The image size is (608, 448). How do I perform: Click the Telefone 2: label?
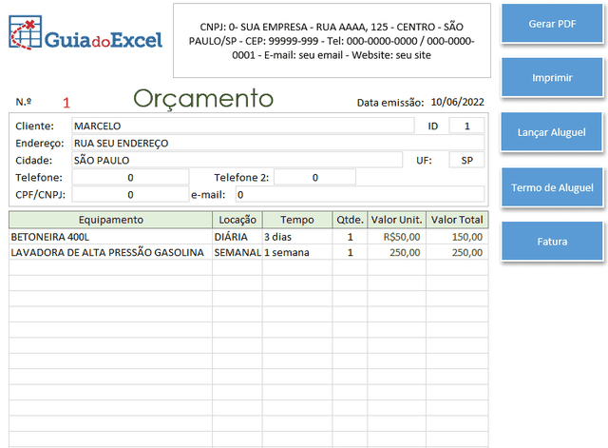241,177
